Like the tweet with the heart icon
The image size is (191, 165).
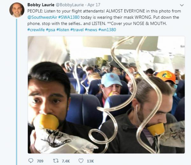(81, 161)
